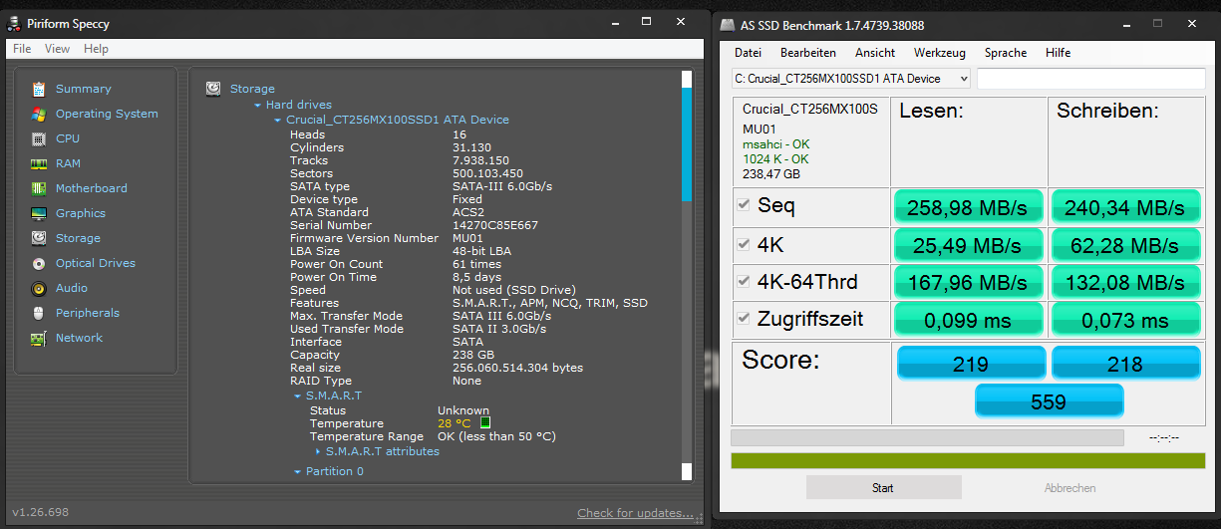Collapse the S.M.A.R.T section
1221x529 pixels.
[298, 396]
